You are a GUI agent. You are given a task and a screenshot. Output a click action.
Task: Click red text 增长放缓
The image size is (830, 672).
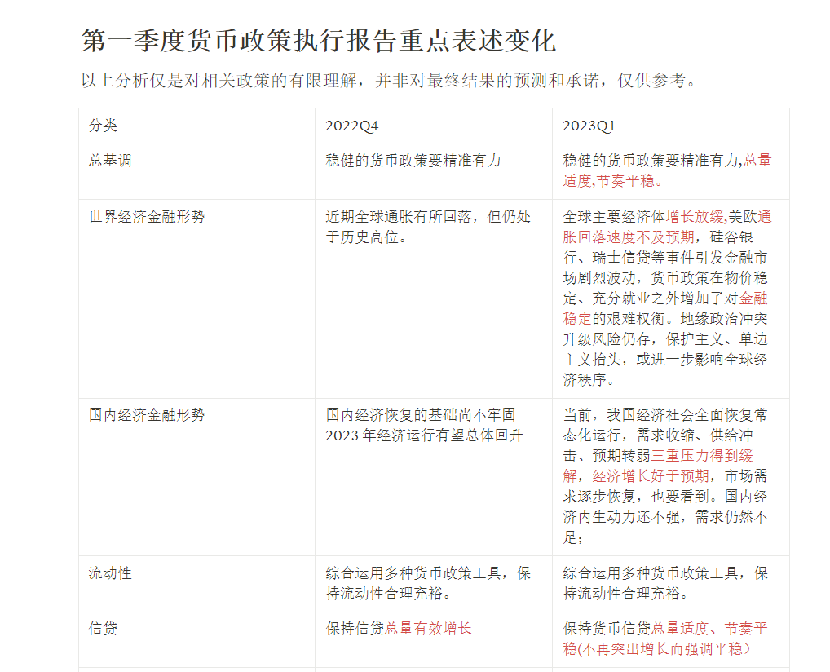(695, 217)
